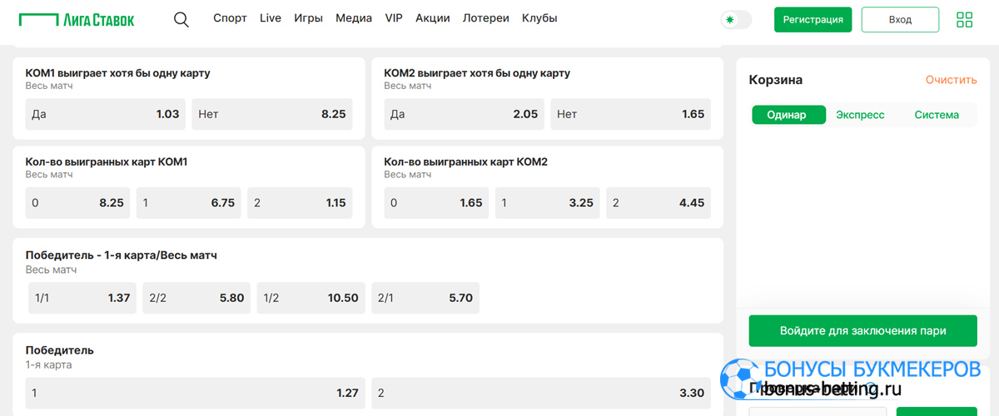Open the Live section
Viewport: 999px width, 416px height.
tap(271, 18)
